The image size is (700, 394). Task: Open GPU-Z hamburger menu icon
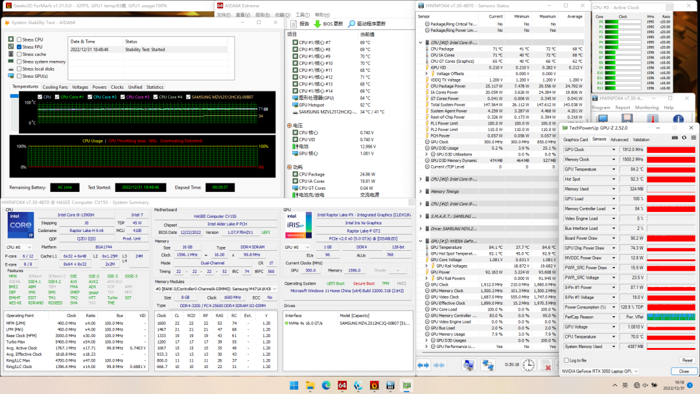click(694, 138)
